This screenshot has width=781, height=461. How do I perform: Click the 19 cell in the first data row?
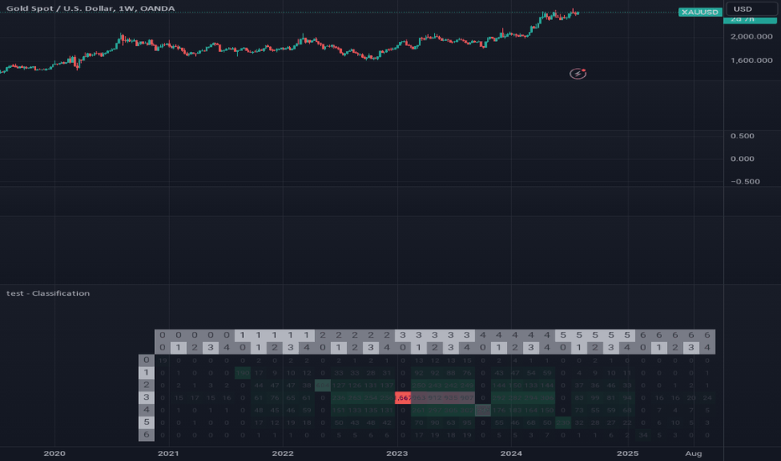pos(163,360)
